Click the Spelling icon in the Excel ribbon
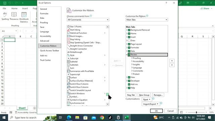215x121 pixels. [5, 16]
